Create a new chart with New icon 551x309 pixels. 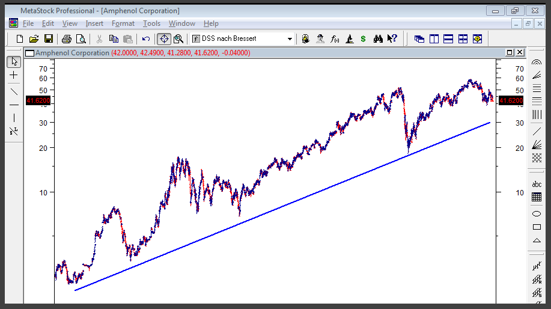(20, 38)
